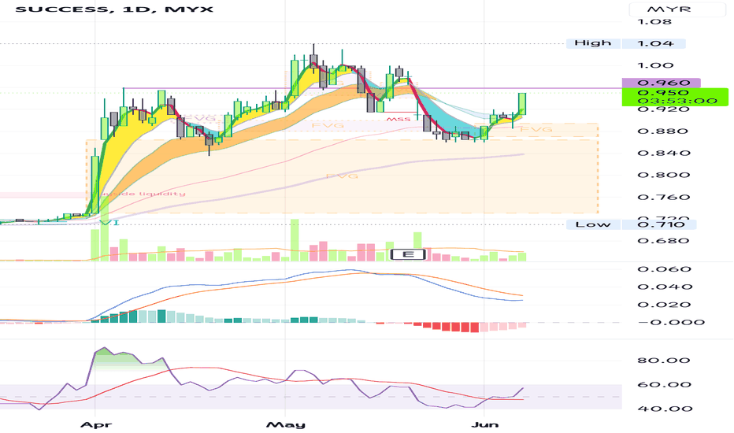
Task: Click the SUCCESS, 1D, MYX chart title
Action: pos(114,9)
